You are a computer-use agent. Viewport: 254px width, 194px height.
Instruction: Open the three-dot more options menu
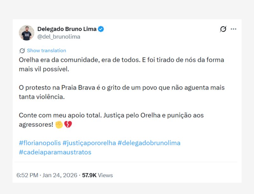pos(234,29)
